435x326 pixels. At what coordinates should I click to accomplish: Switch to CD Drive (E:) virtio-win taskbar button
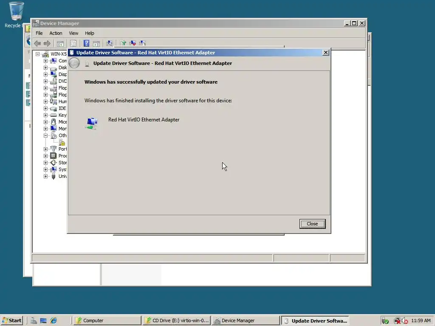(177, 320)
